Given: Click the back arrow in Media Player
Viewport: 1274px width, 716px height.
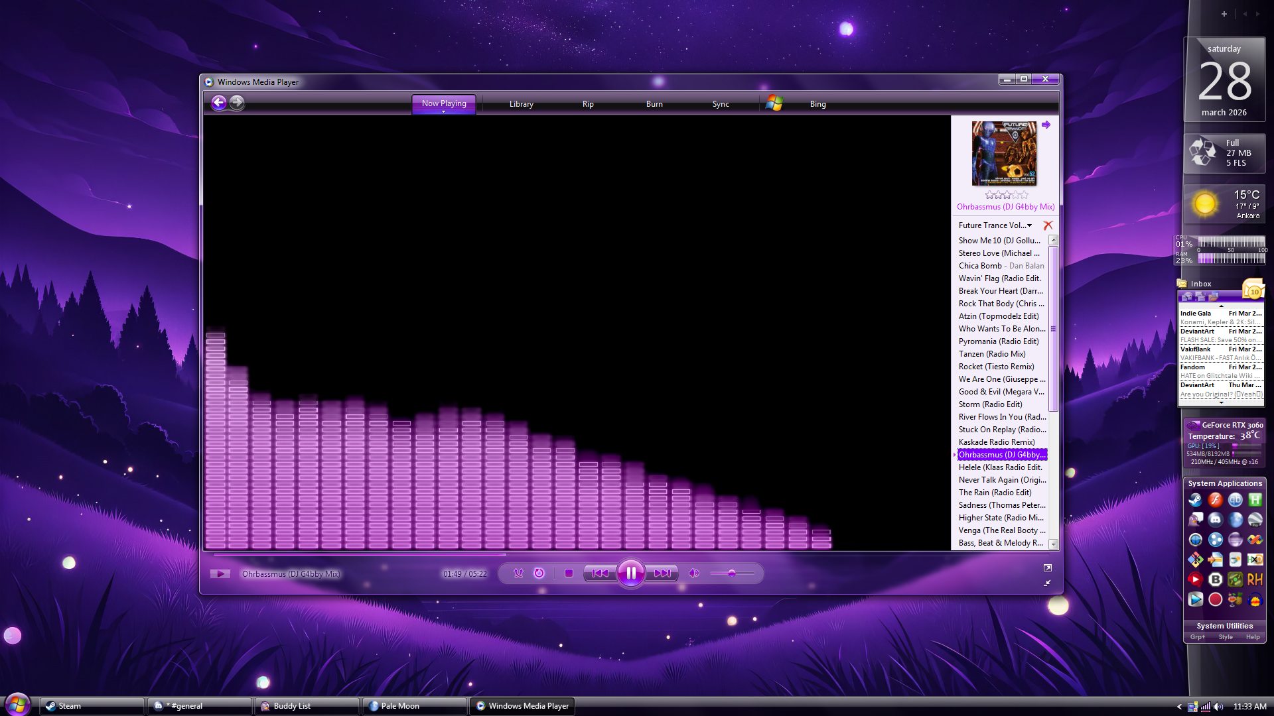Looking at the screenshot, I should click(x=219, y=103).
